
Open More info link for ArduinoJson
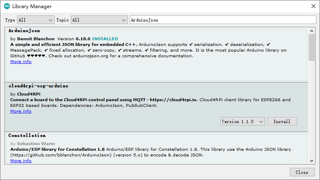point(21,61)
